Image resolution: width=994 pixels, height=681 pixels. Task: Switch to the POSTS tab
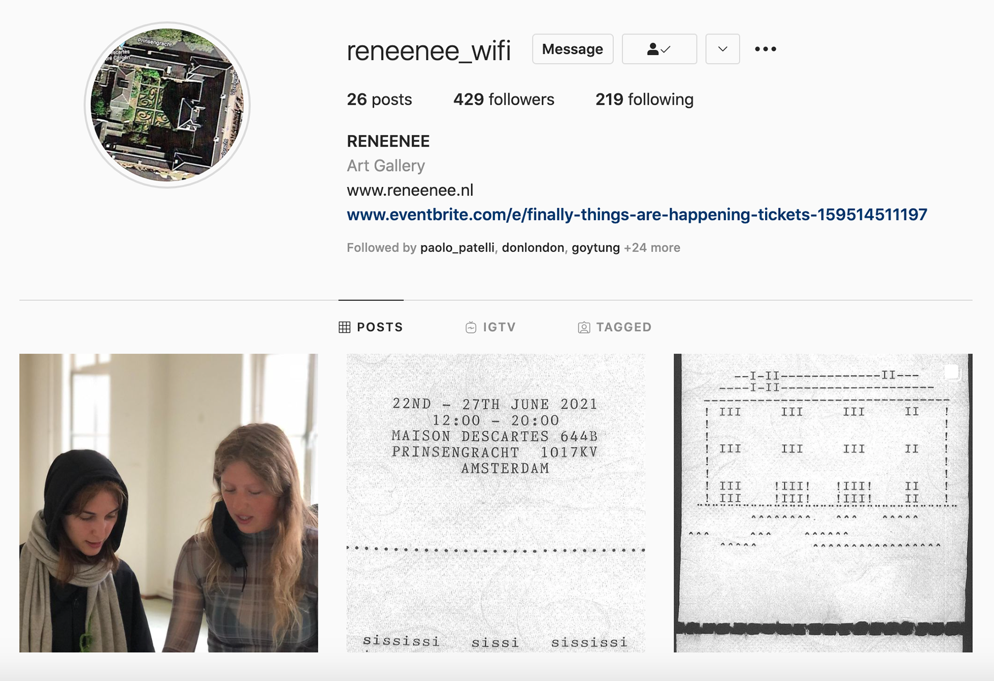[x=371, y=327]
